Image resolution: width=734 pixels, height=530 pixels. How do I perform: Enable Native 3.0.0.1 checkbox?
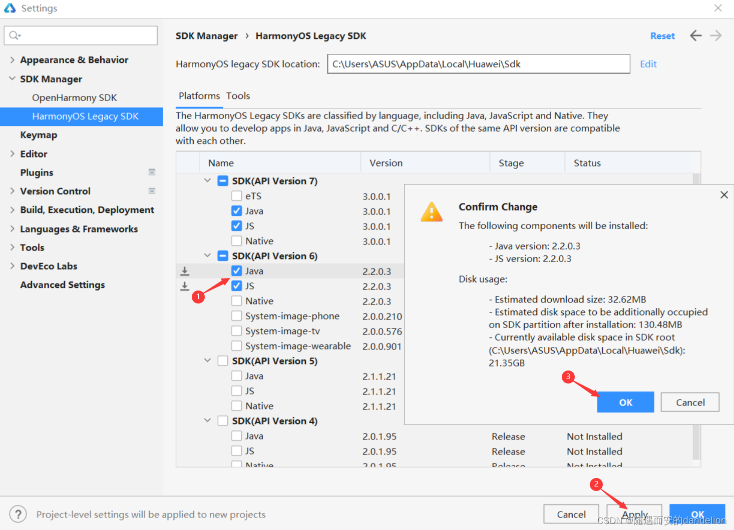pyautogui.click(x=237, y=241)
